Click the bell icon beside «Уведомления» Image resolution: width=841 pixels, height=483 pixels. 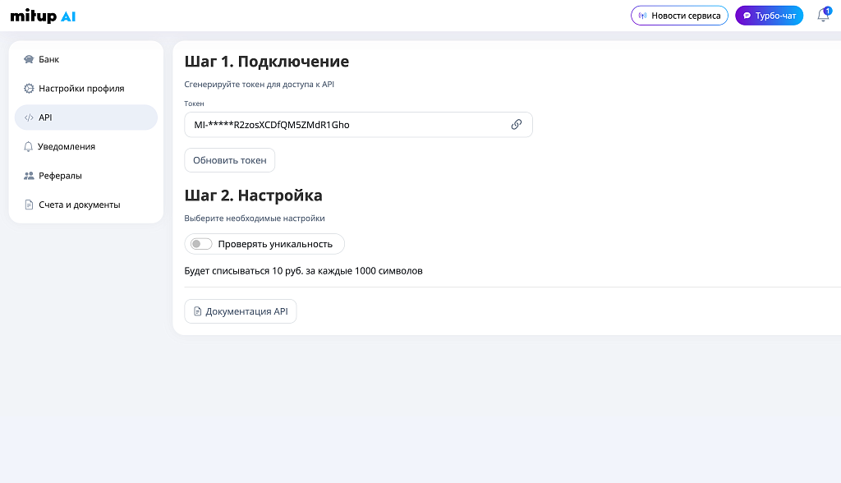point(28,146)
